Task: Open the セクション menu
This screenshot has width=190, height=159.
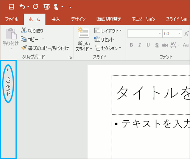Action: click(x=108, y=48)
